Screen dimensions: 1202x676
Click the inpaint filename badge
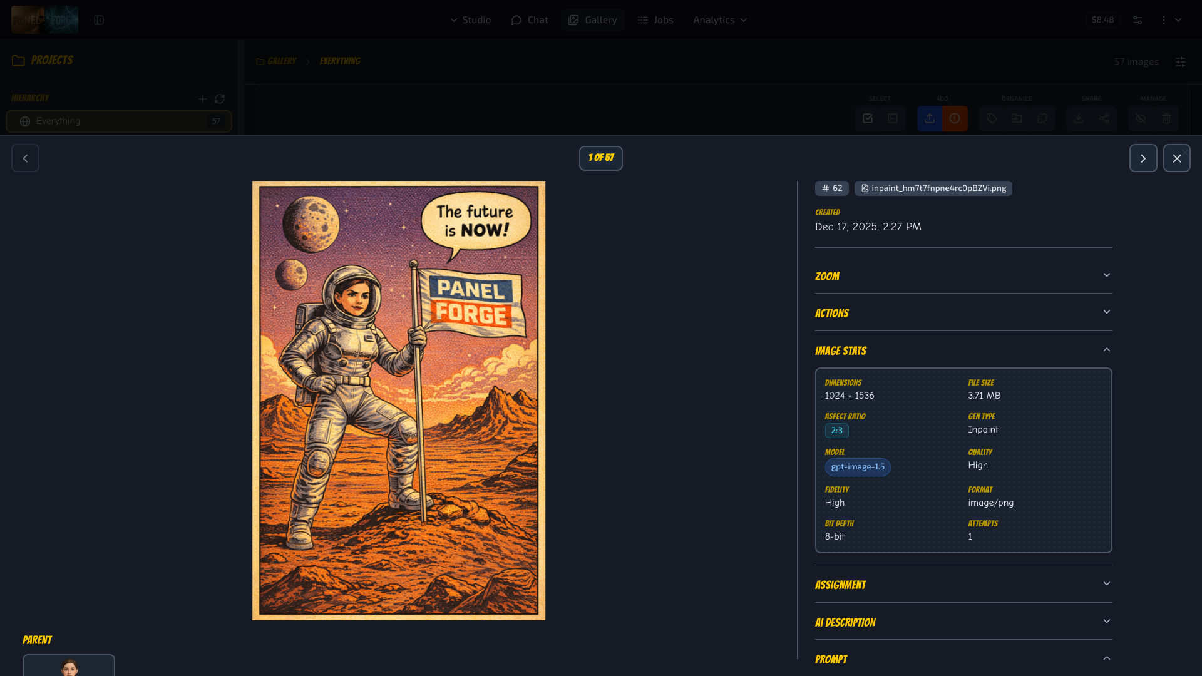click(933, 188)
